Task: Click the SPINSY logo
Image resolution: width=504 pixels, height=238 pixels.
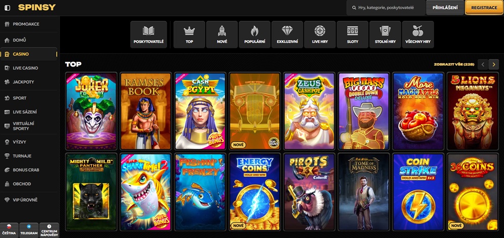Action: click(37, 8)
